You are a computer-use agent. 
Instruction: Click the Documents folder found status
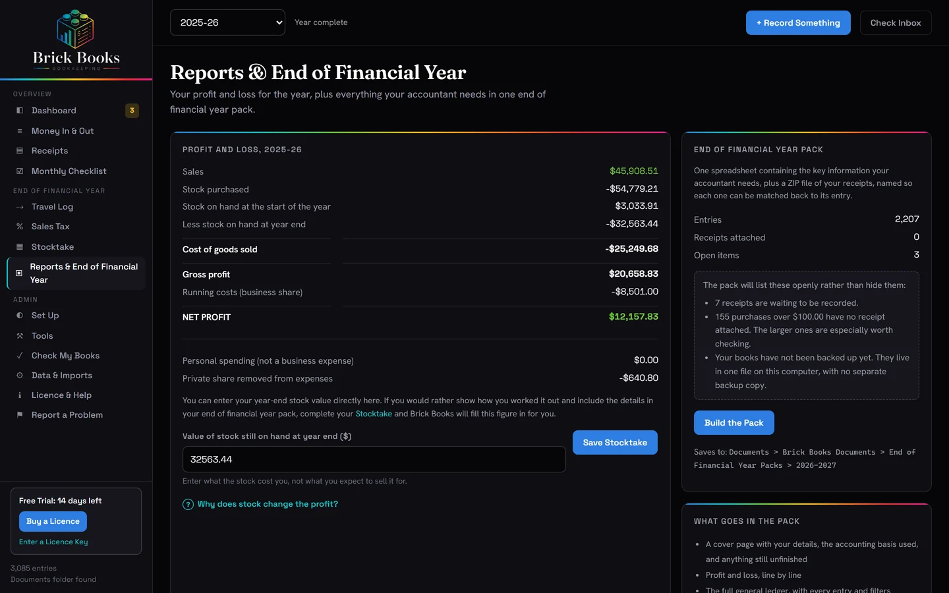[x=53, y=580]
